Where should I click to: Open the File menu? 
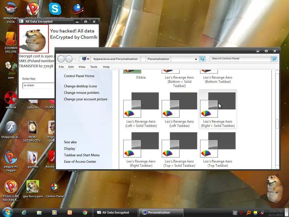[x=61, y=67]
